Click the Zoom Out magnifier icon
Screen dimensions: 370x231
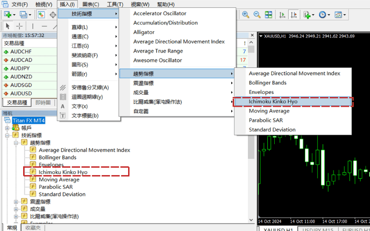[x=257, y=15]
